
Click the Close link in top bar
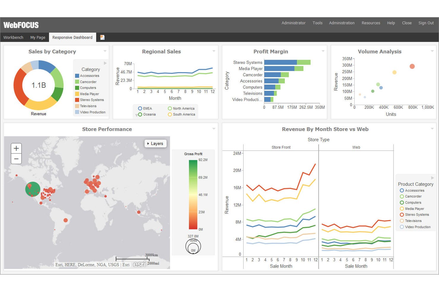click(x=407, y=23)
